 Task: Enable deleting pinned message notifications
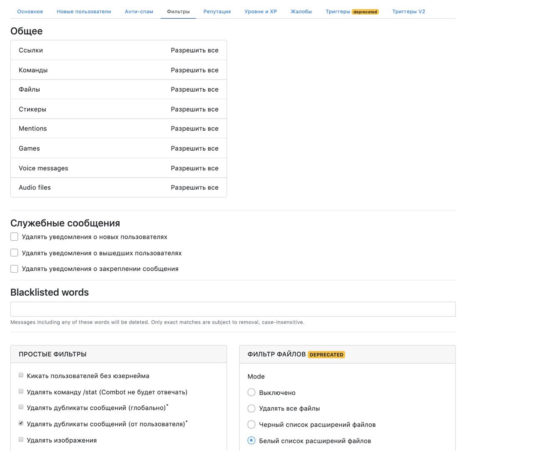[14, 269]
